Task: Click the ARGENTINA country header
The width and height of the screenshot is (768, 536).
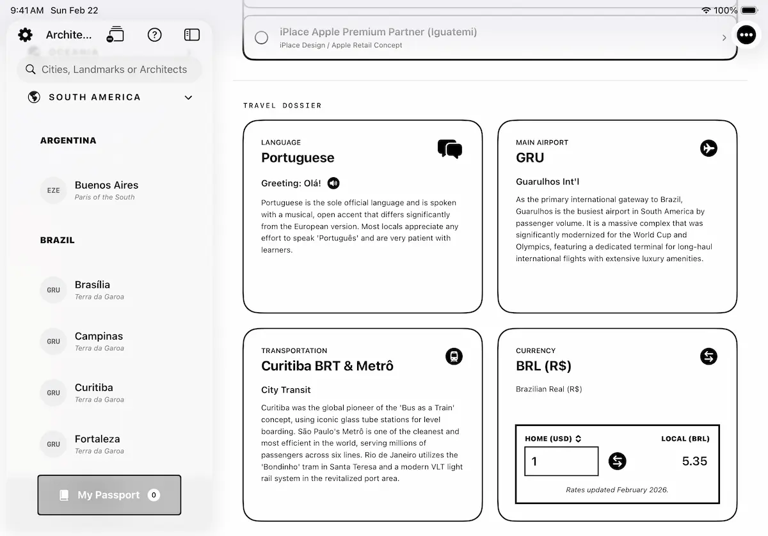Action: (68, 141)
